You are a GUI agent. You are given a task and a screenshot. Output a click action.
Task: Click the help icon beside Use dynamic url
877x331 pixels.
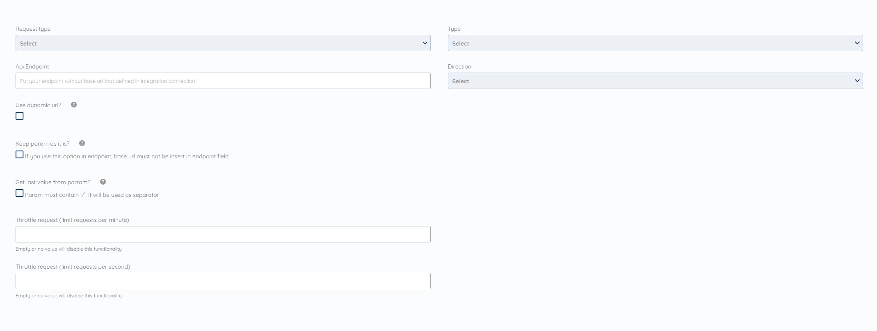click(x=74, y=105)
